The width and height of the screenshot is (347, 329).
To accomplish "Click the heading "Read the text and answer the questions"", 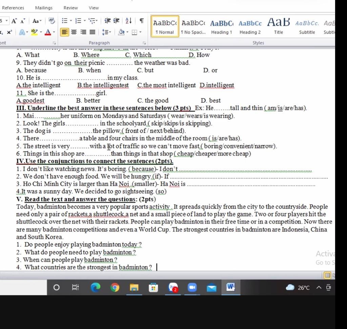I will tap(80, 199).
